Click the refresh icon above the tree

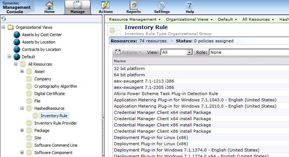4,19
